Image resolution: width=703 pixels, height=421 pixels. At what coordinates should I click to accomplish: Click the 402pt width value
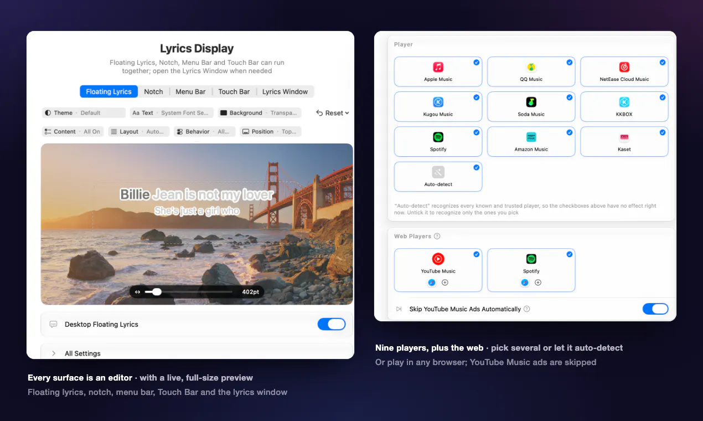[250, 292]
